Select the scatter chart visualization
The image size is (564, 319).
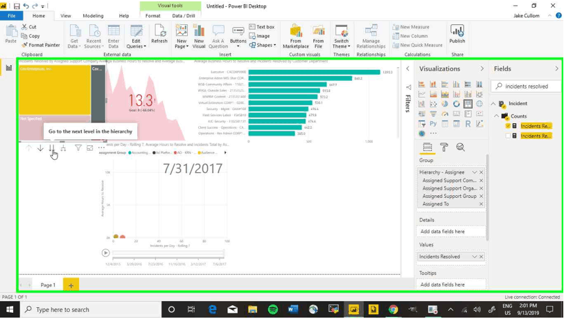tap(433, 104)
